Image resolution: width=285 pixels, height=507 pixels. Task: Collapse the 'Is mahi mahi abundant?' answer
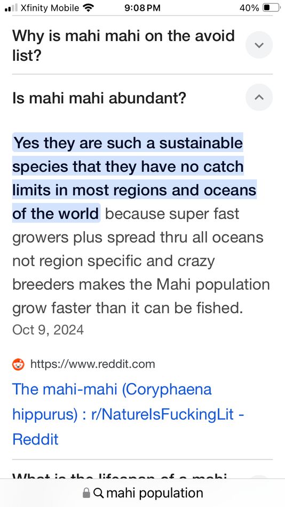(x=259, y=97)
